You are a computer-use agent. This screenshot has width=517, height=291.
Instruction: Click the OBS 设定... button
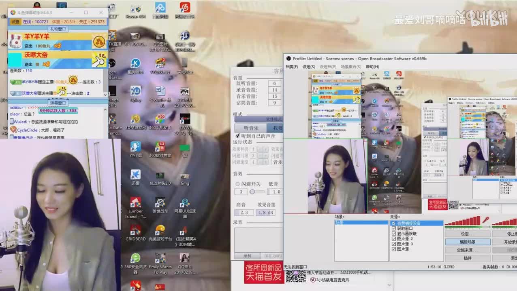[468, 234]
